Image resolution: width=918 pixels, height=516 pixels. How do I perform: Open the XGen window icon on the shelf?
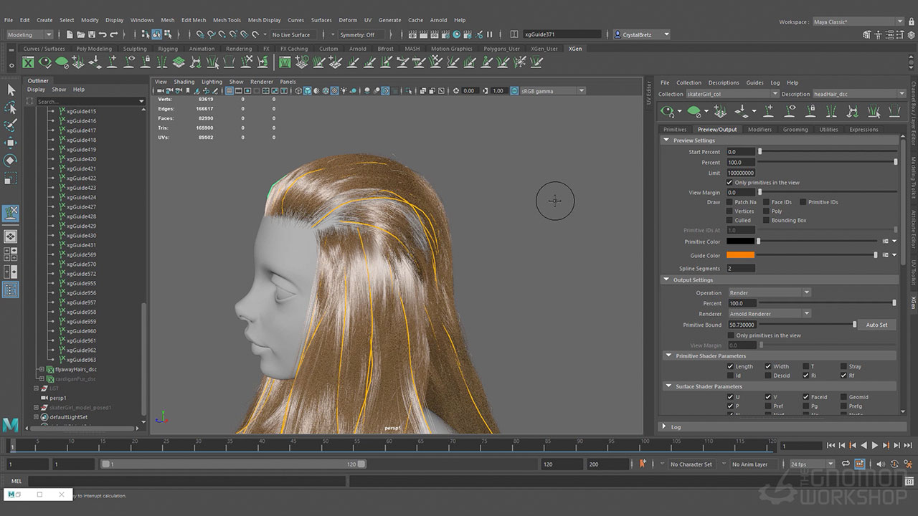click(28, 63)
